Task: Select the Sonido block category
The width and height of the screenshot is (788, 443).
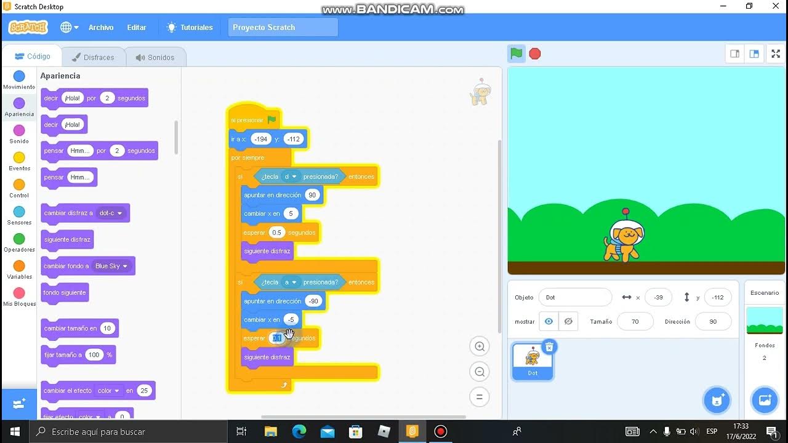Action: click(x=19, y=134)
